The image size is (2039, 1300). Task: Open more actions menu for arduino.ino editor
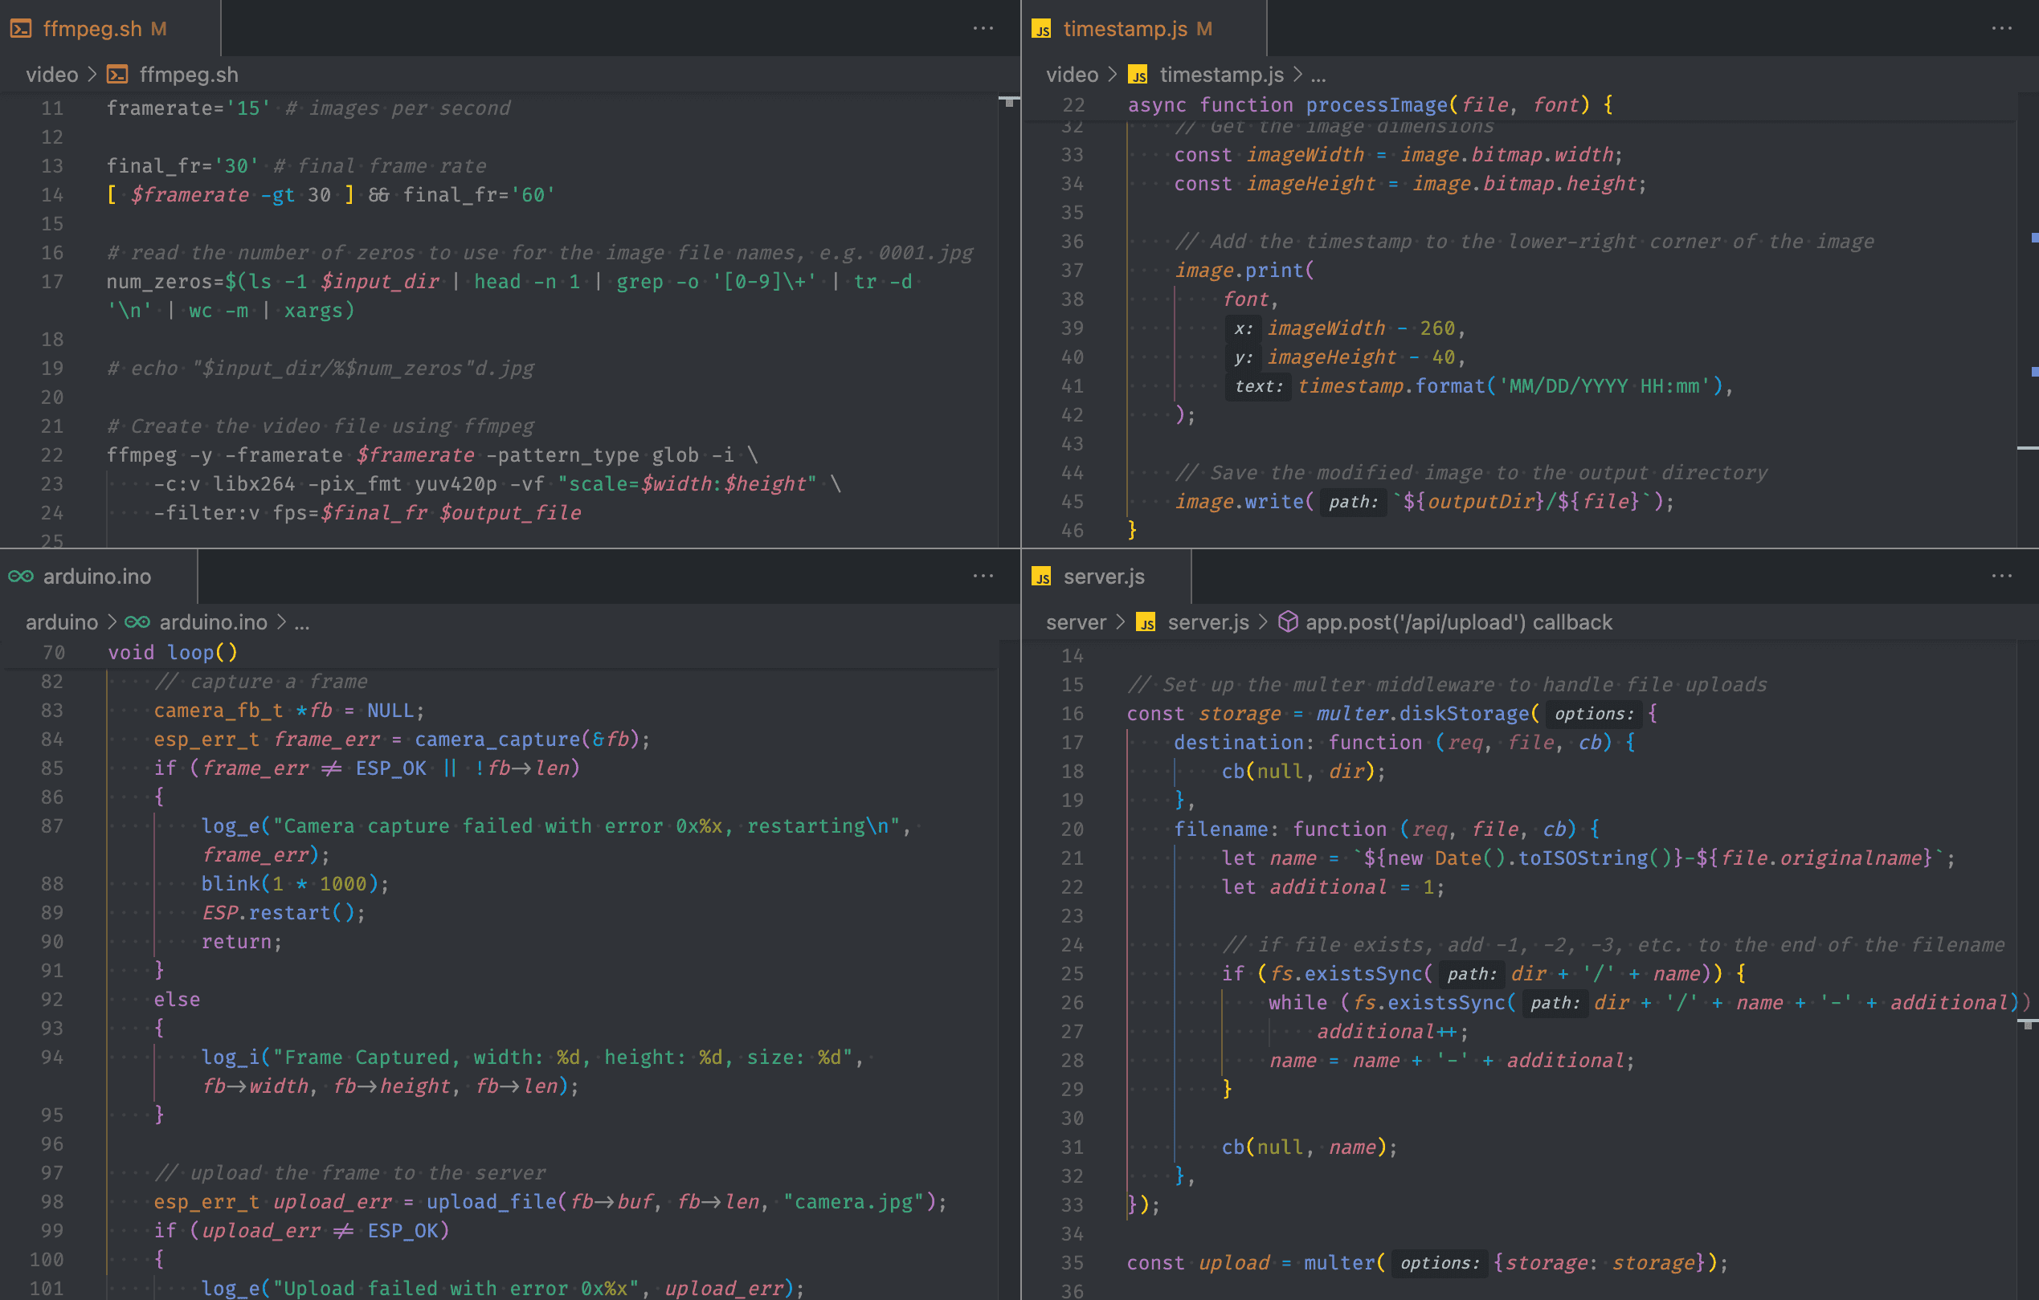(x=983, y=577)
